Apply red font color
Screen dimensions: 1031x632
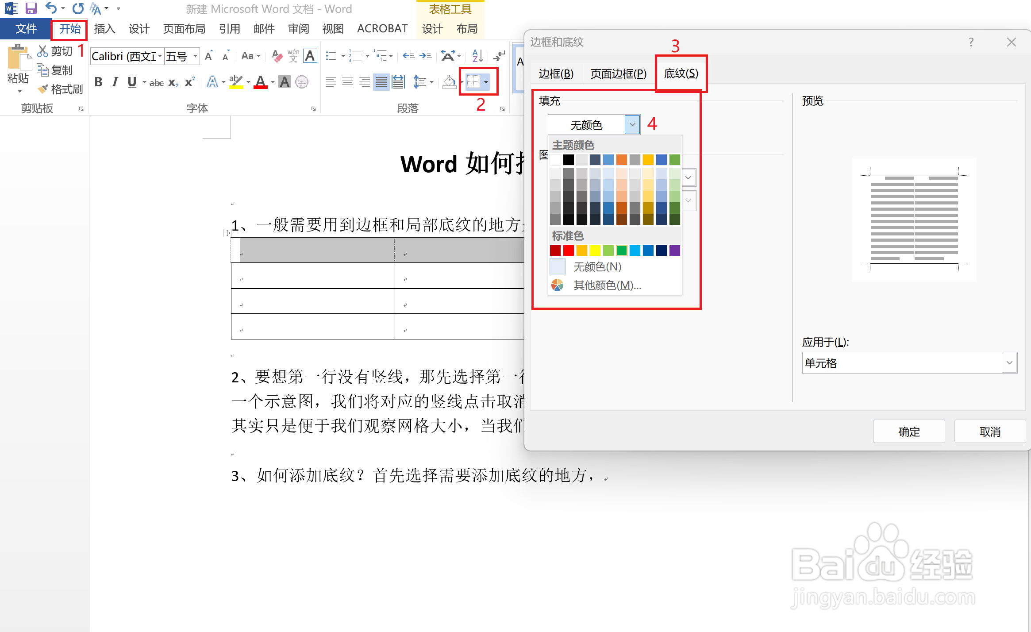point(261,82)
